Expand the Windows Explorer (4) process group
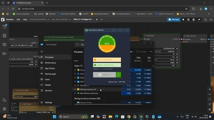 [75, 89]
